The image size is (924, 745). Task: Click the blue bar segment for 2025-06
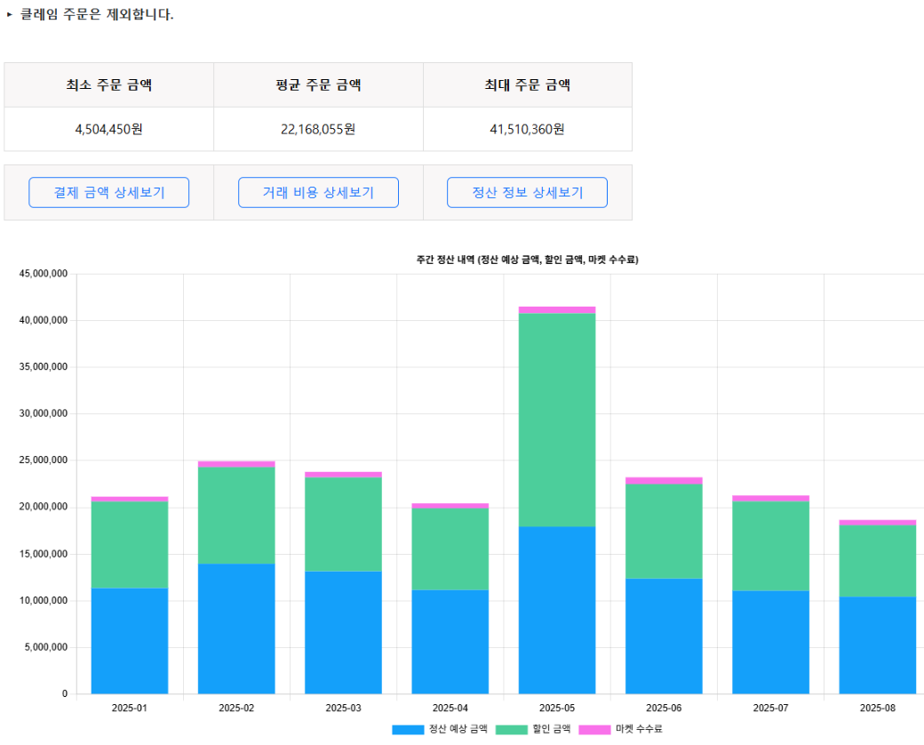pyautogui.click(x=664, y=636)
